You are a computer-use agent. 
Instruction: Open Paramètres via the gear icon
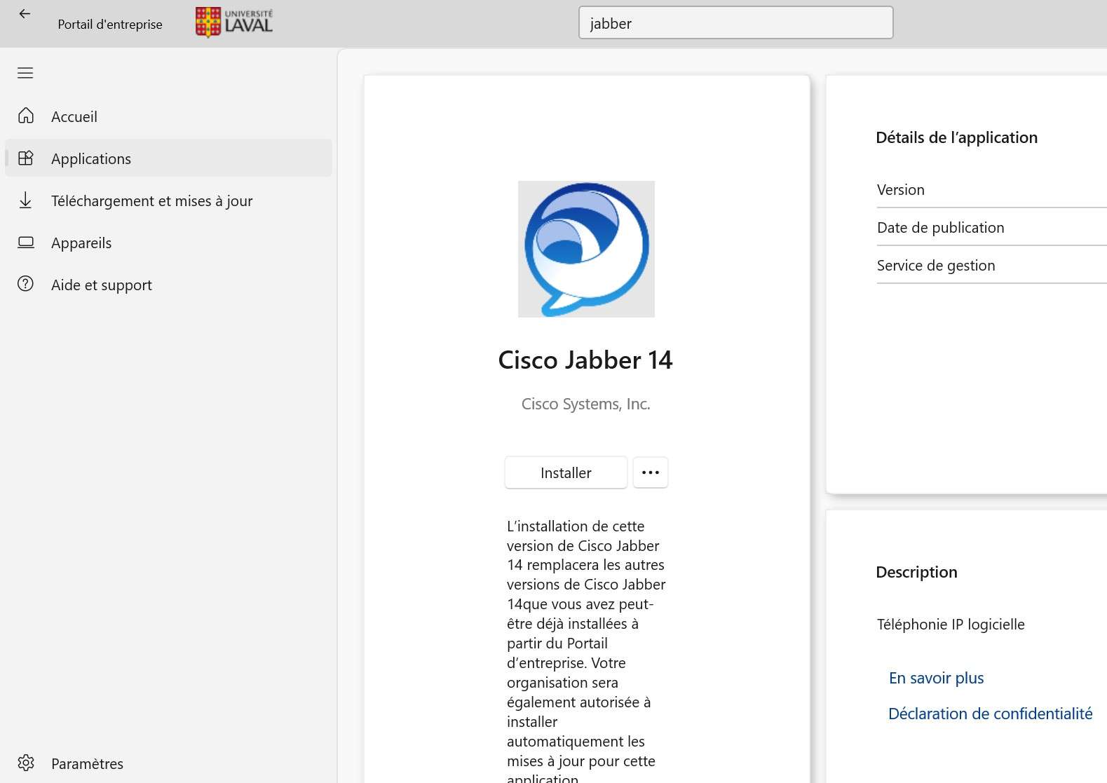point(26,763)
